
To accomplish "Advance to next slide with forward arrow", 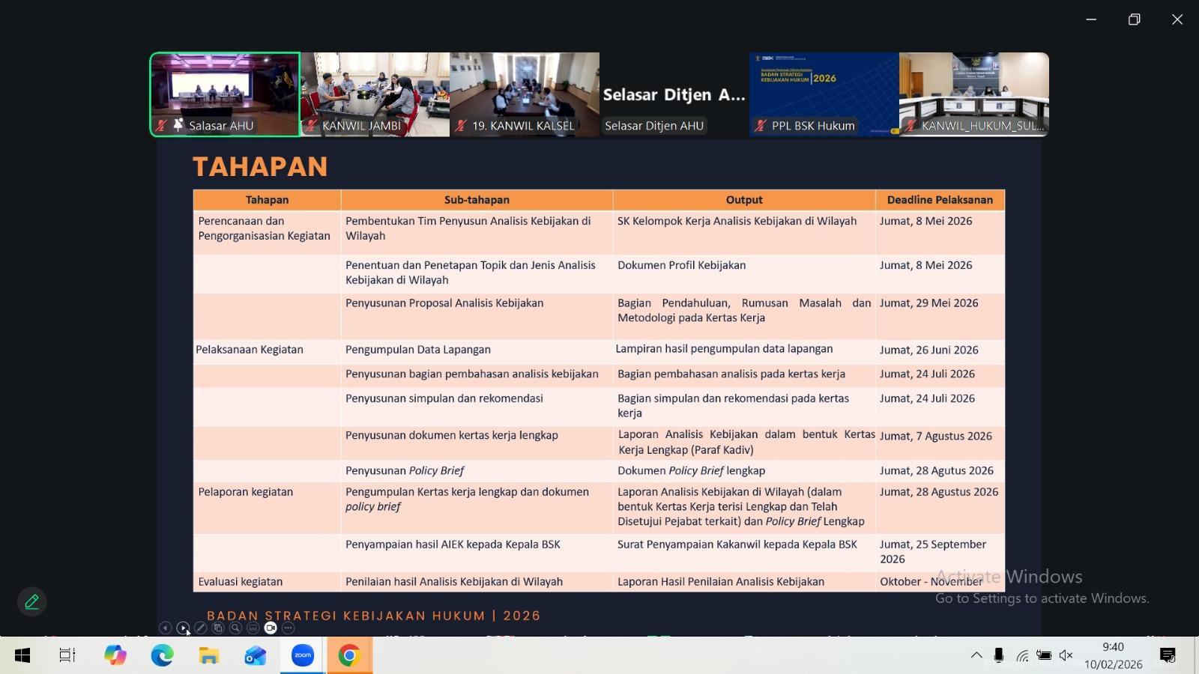I will pyautogui.click(x=183, y=628).
